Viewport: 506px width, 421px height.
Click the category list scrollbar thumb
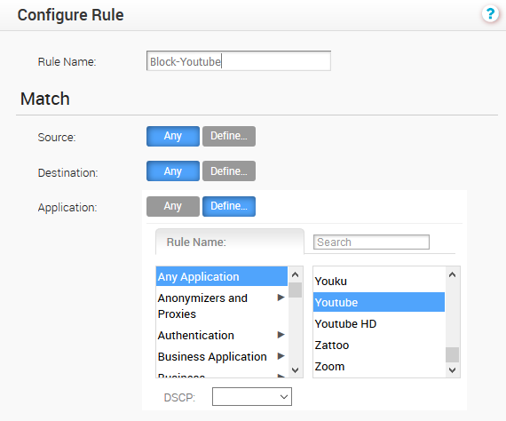295,290
